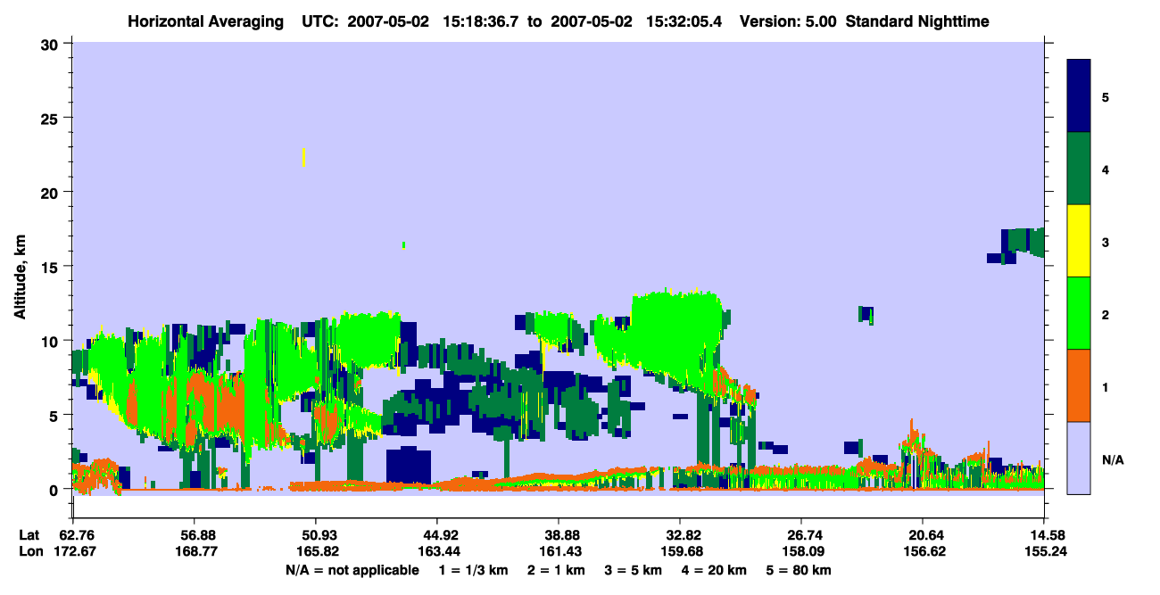Image resolution: width=1160 pixels, height=595 pixels.
Task: Click the longitude value 161.43
Action: click(x=559, y=551)
